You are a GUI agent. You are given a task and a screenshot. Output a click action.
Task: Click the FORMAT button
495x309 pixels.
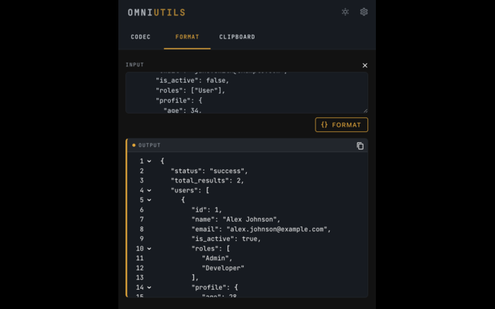pos(341,125)
